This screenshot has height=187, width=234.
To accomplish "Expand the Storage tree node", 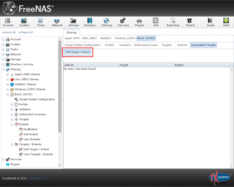I will click(3, 59).
